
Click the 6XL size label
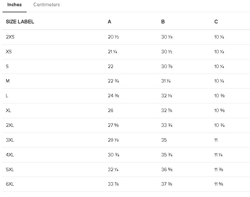10,184
